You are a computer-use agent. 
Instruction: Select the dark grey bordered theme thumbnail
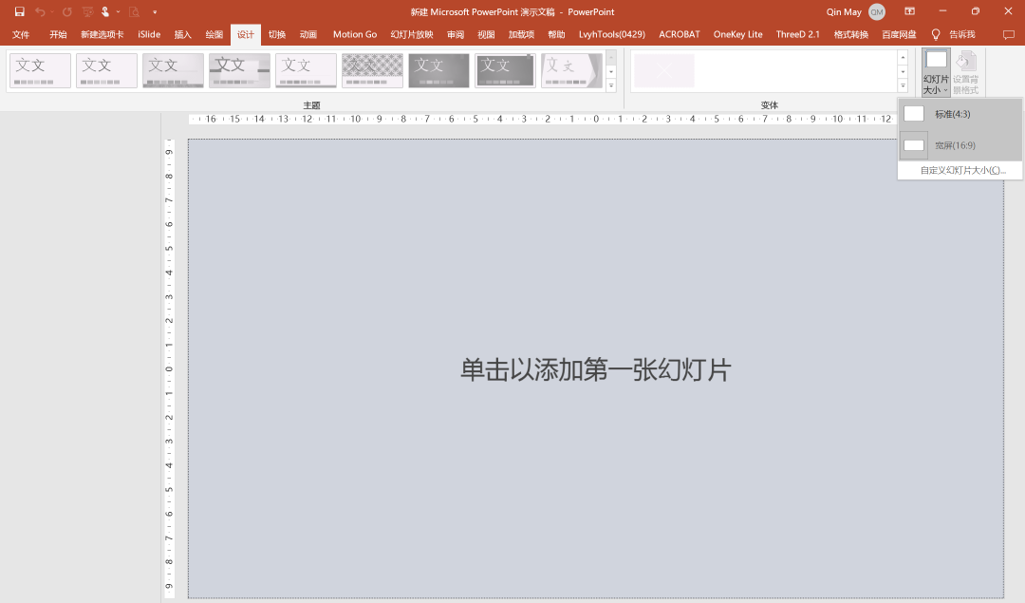click(x=505, y=70)
